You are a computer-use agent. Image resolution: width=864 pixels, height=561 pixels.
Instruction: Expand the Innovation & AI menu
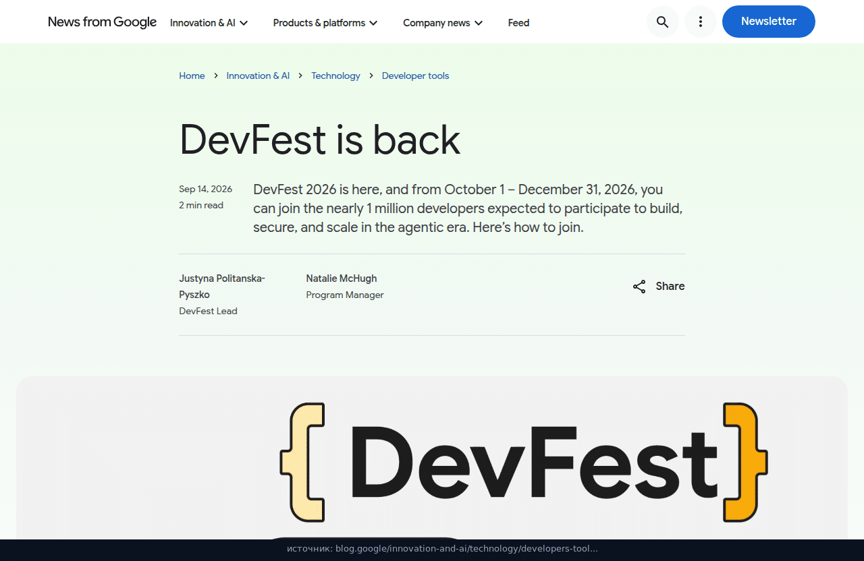coord(209,23)
